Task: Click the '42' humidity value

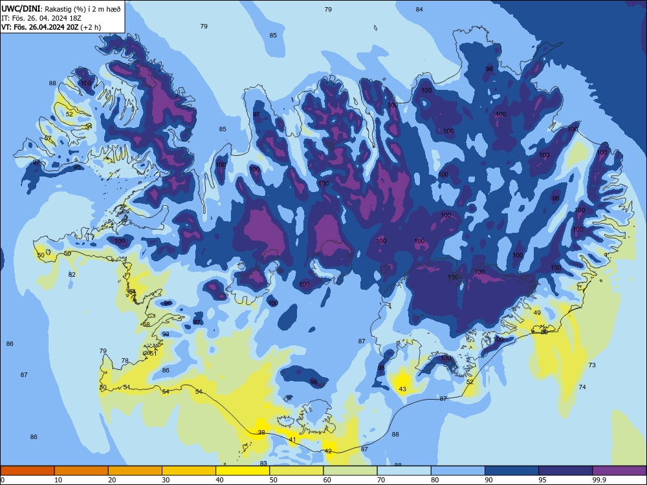Action: [x=328, y=451]
